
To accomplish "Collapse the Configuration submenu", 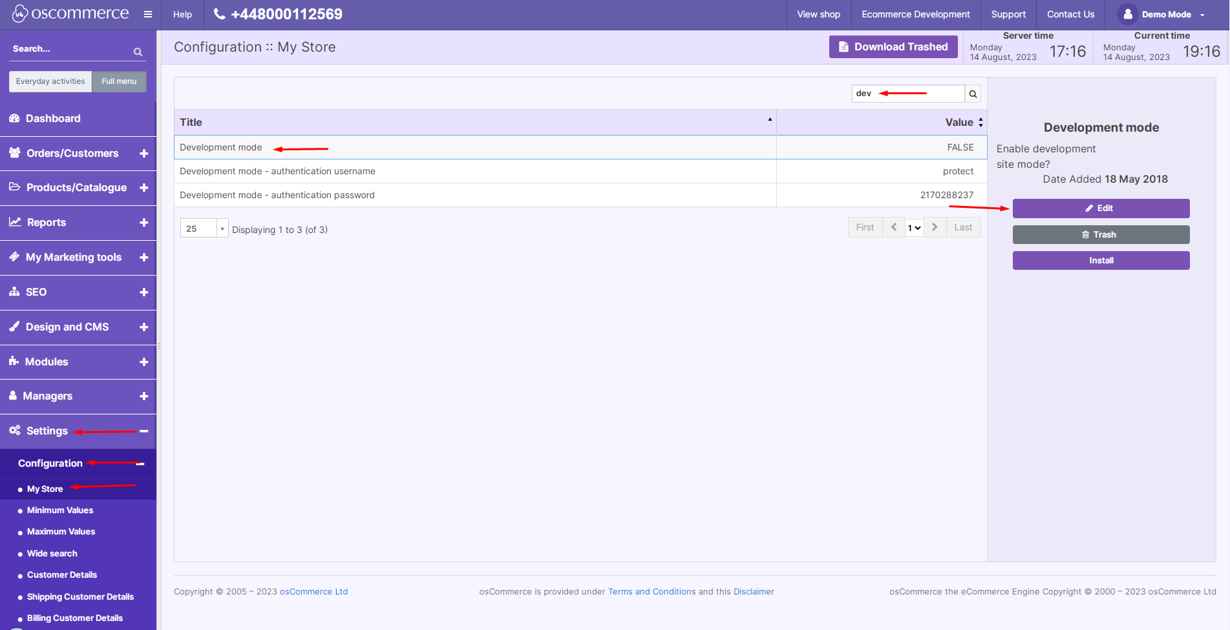I will (x=140, y=464).
